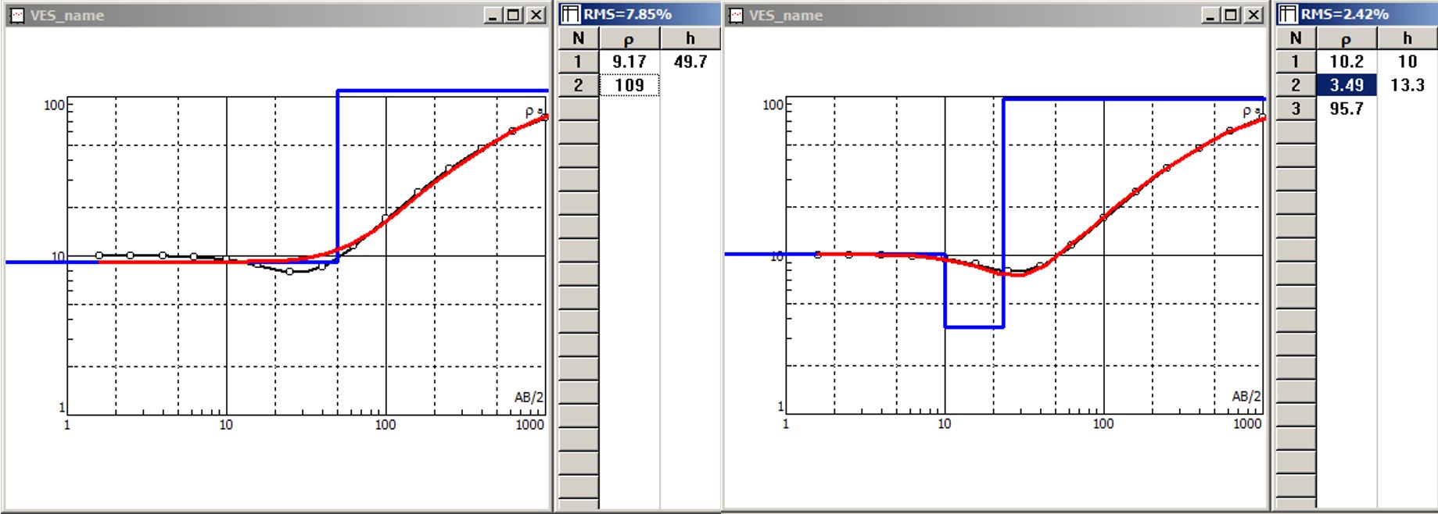Minimize the right VES_name window
Image resolution: width=1438 pixels, height=514 pixels.
pos(1211,16)
